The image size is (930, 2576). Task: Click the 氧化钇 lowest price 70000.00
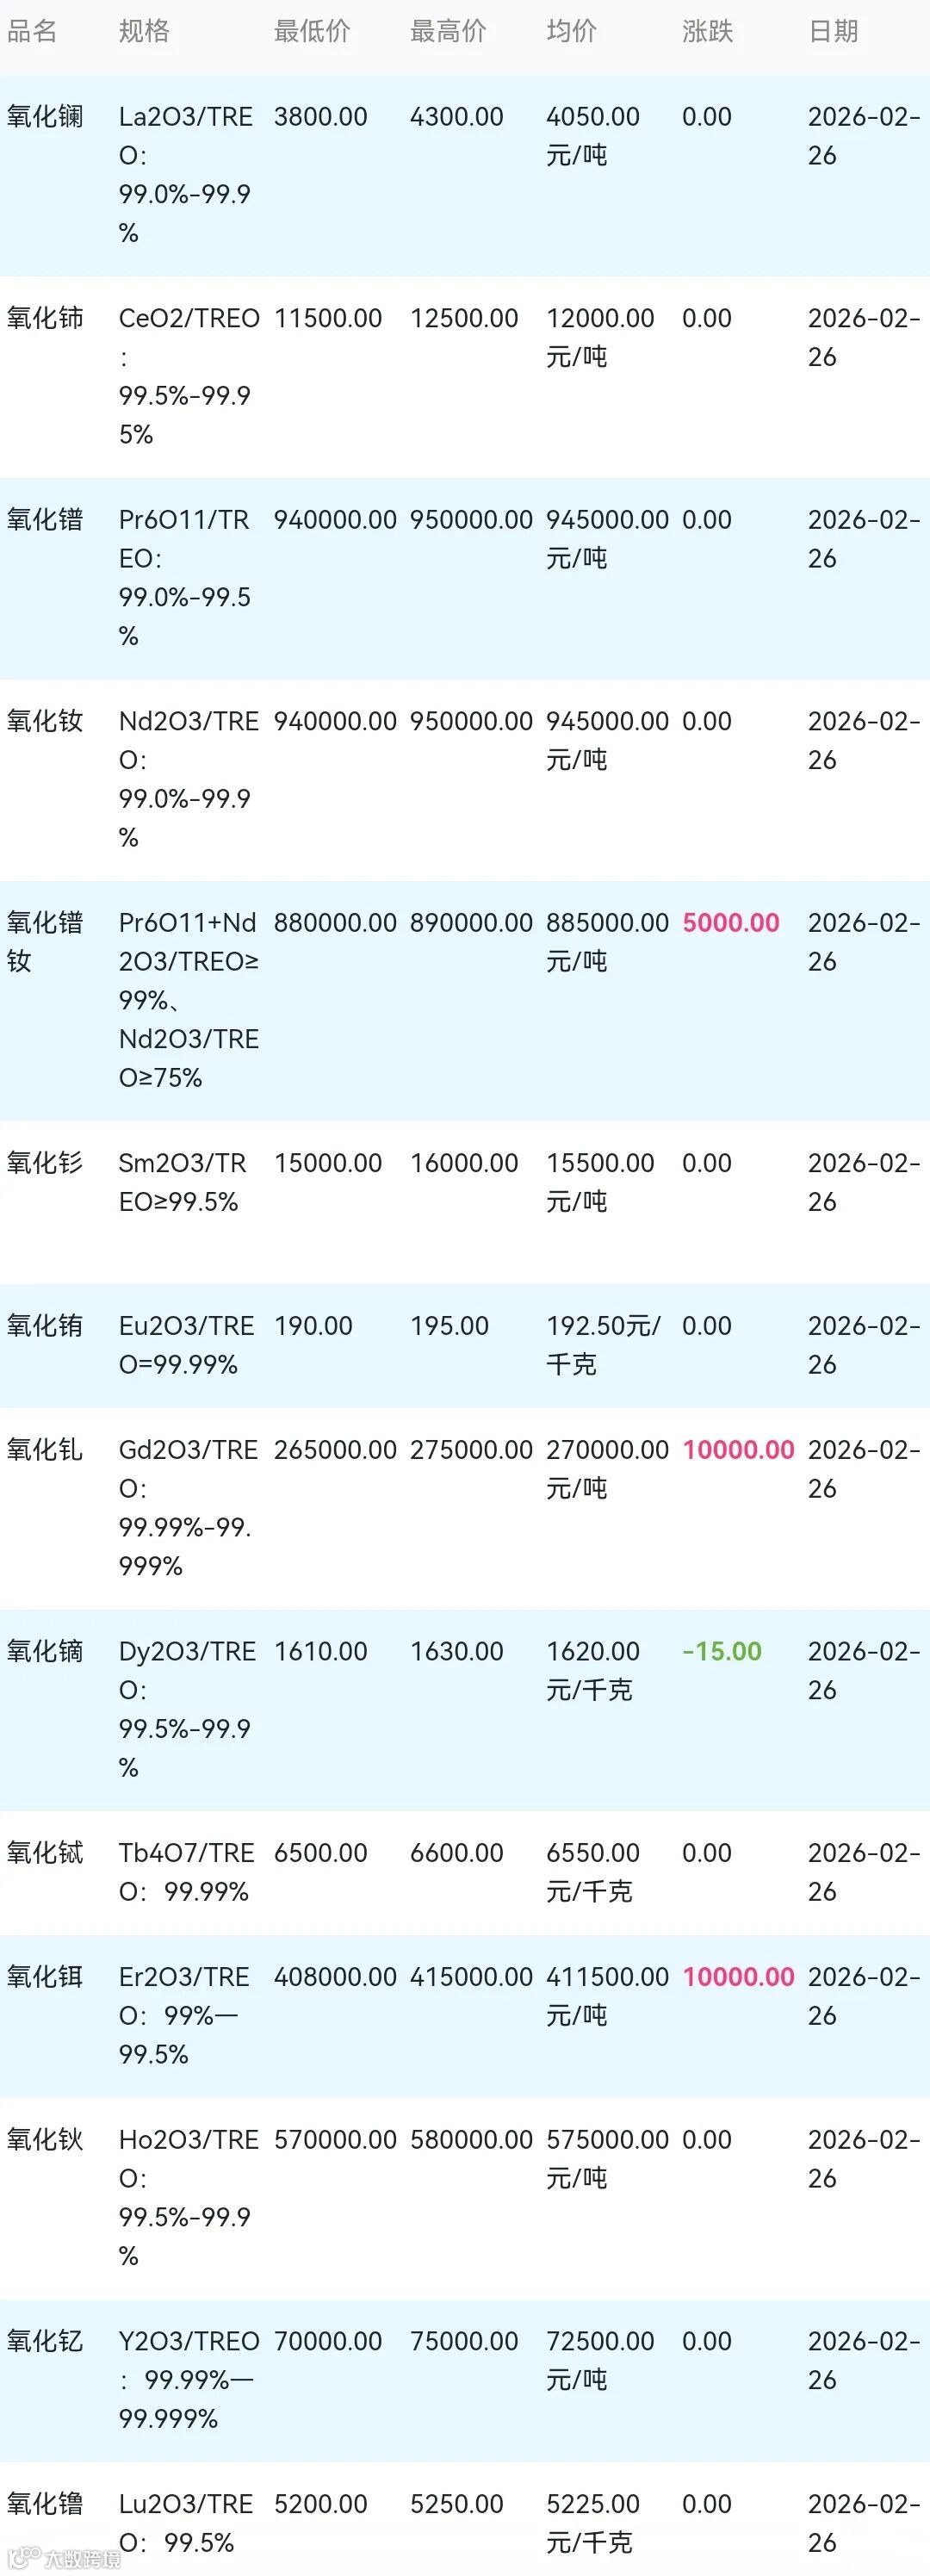pos(328,2341)
